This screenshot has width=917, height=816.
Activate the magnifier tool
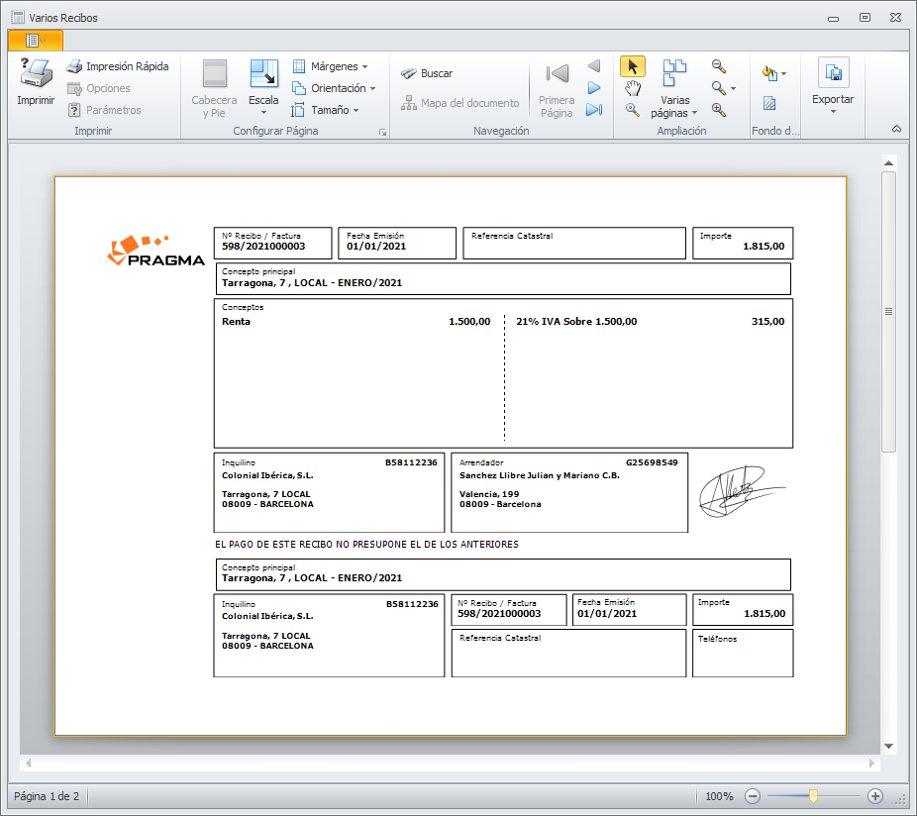point(632,109)
